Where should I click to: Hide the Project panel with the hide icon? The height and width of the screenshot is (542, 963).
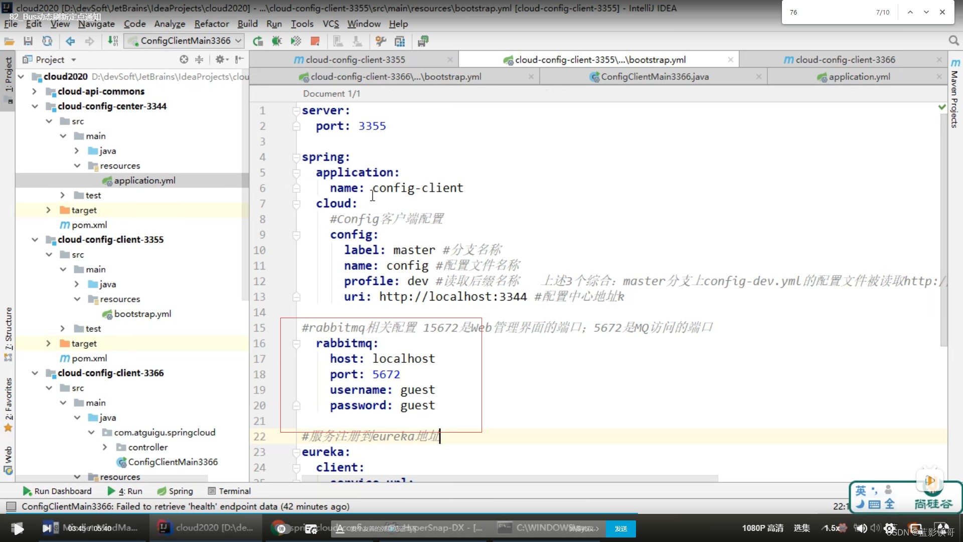pyautogui.click(x=240, y=60)
